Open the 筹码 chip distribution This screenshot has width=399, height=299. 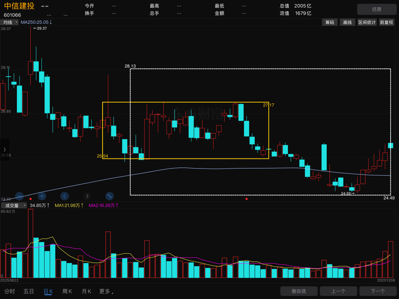click(330, 22)
